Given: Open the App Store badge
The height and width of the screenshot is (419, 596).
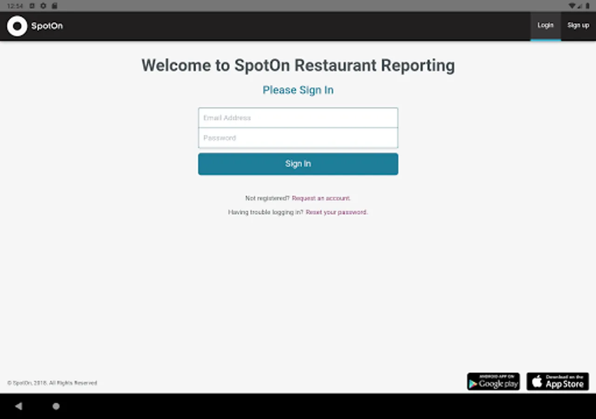Looking at the screenshot, I should [x=558, y=381].
